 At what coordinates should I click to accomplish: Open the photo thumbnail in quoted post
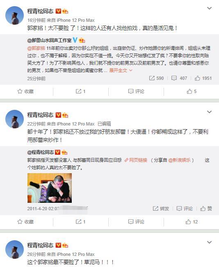coord(50,188)
